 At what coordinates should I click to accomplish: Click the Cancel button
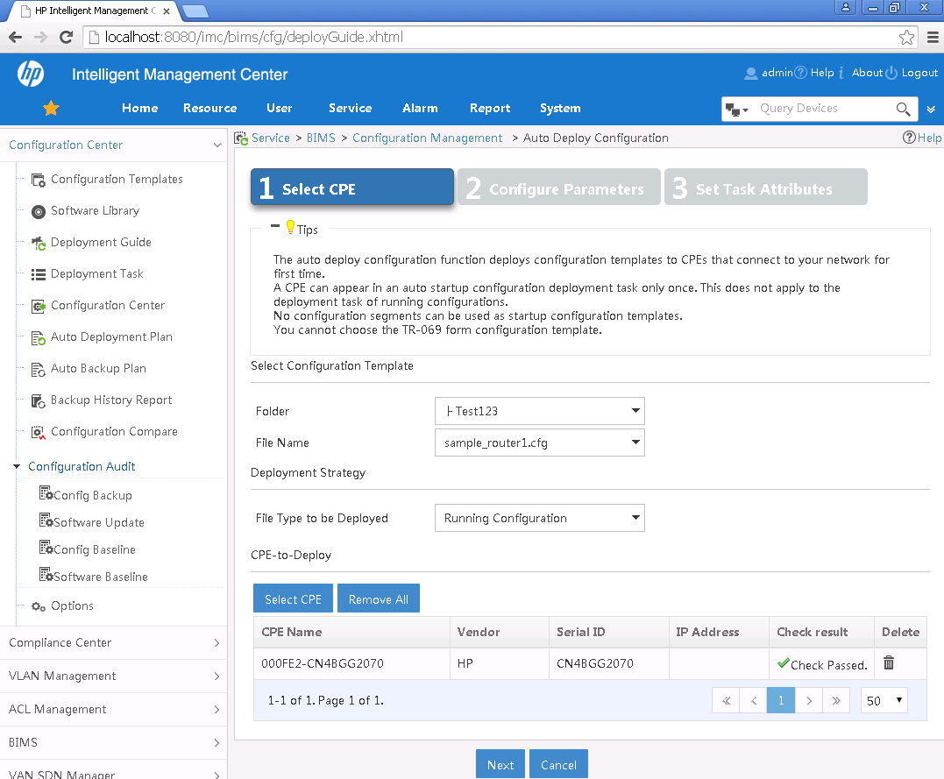coord(558,764)
